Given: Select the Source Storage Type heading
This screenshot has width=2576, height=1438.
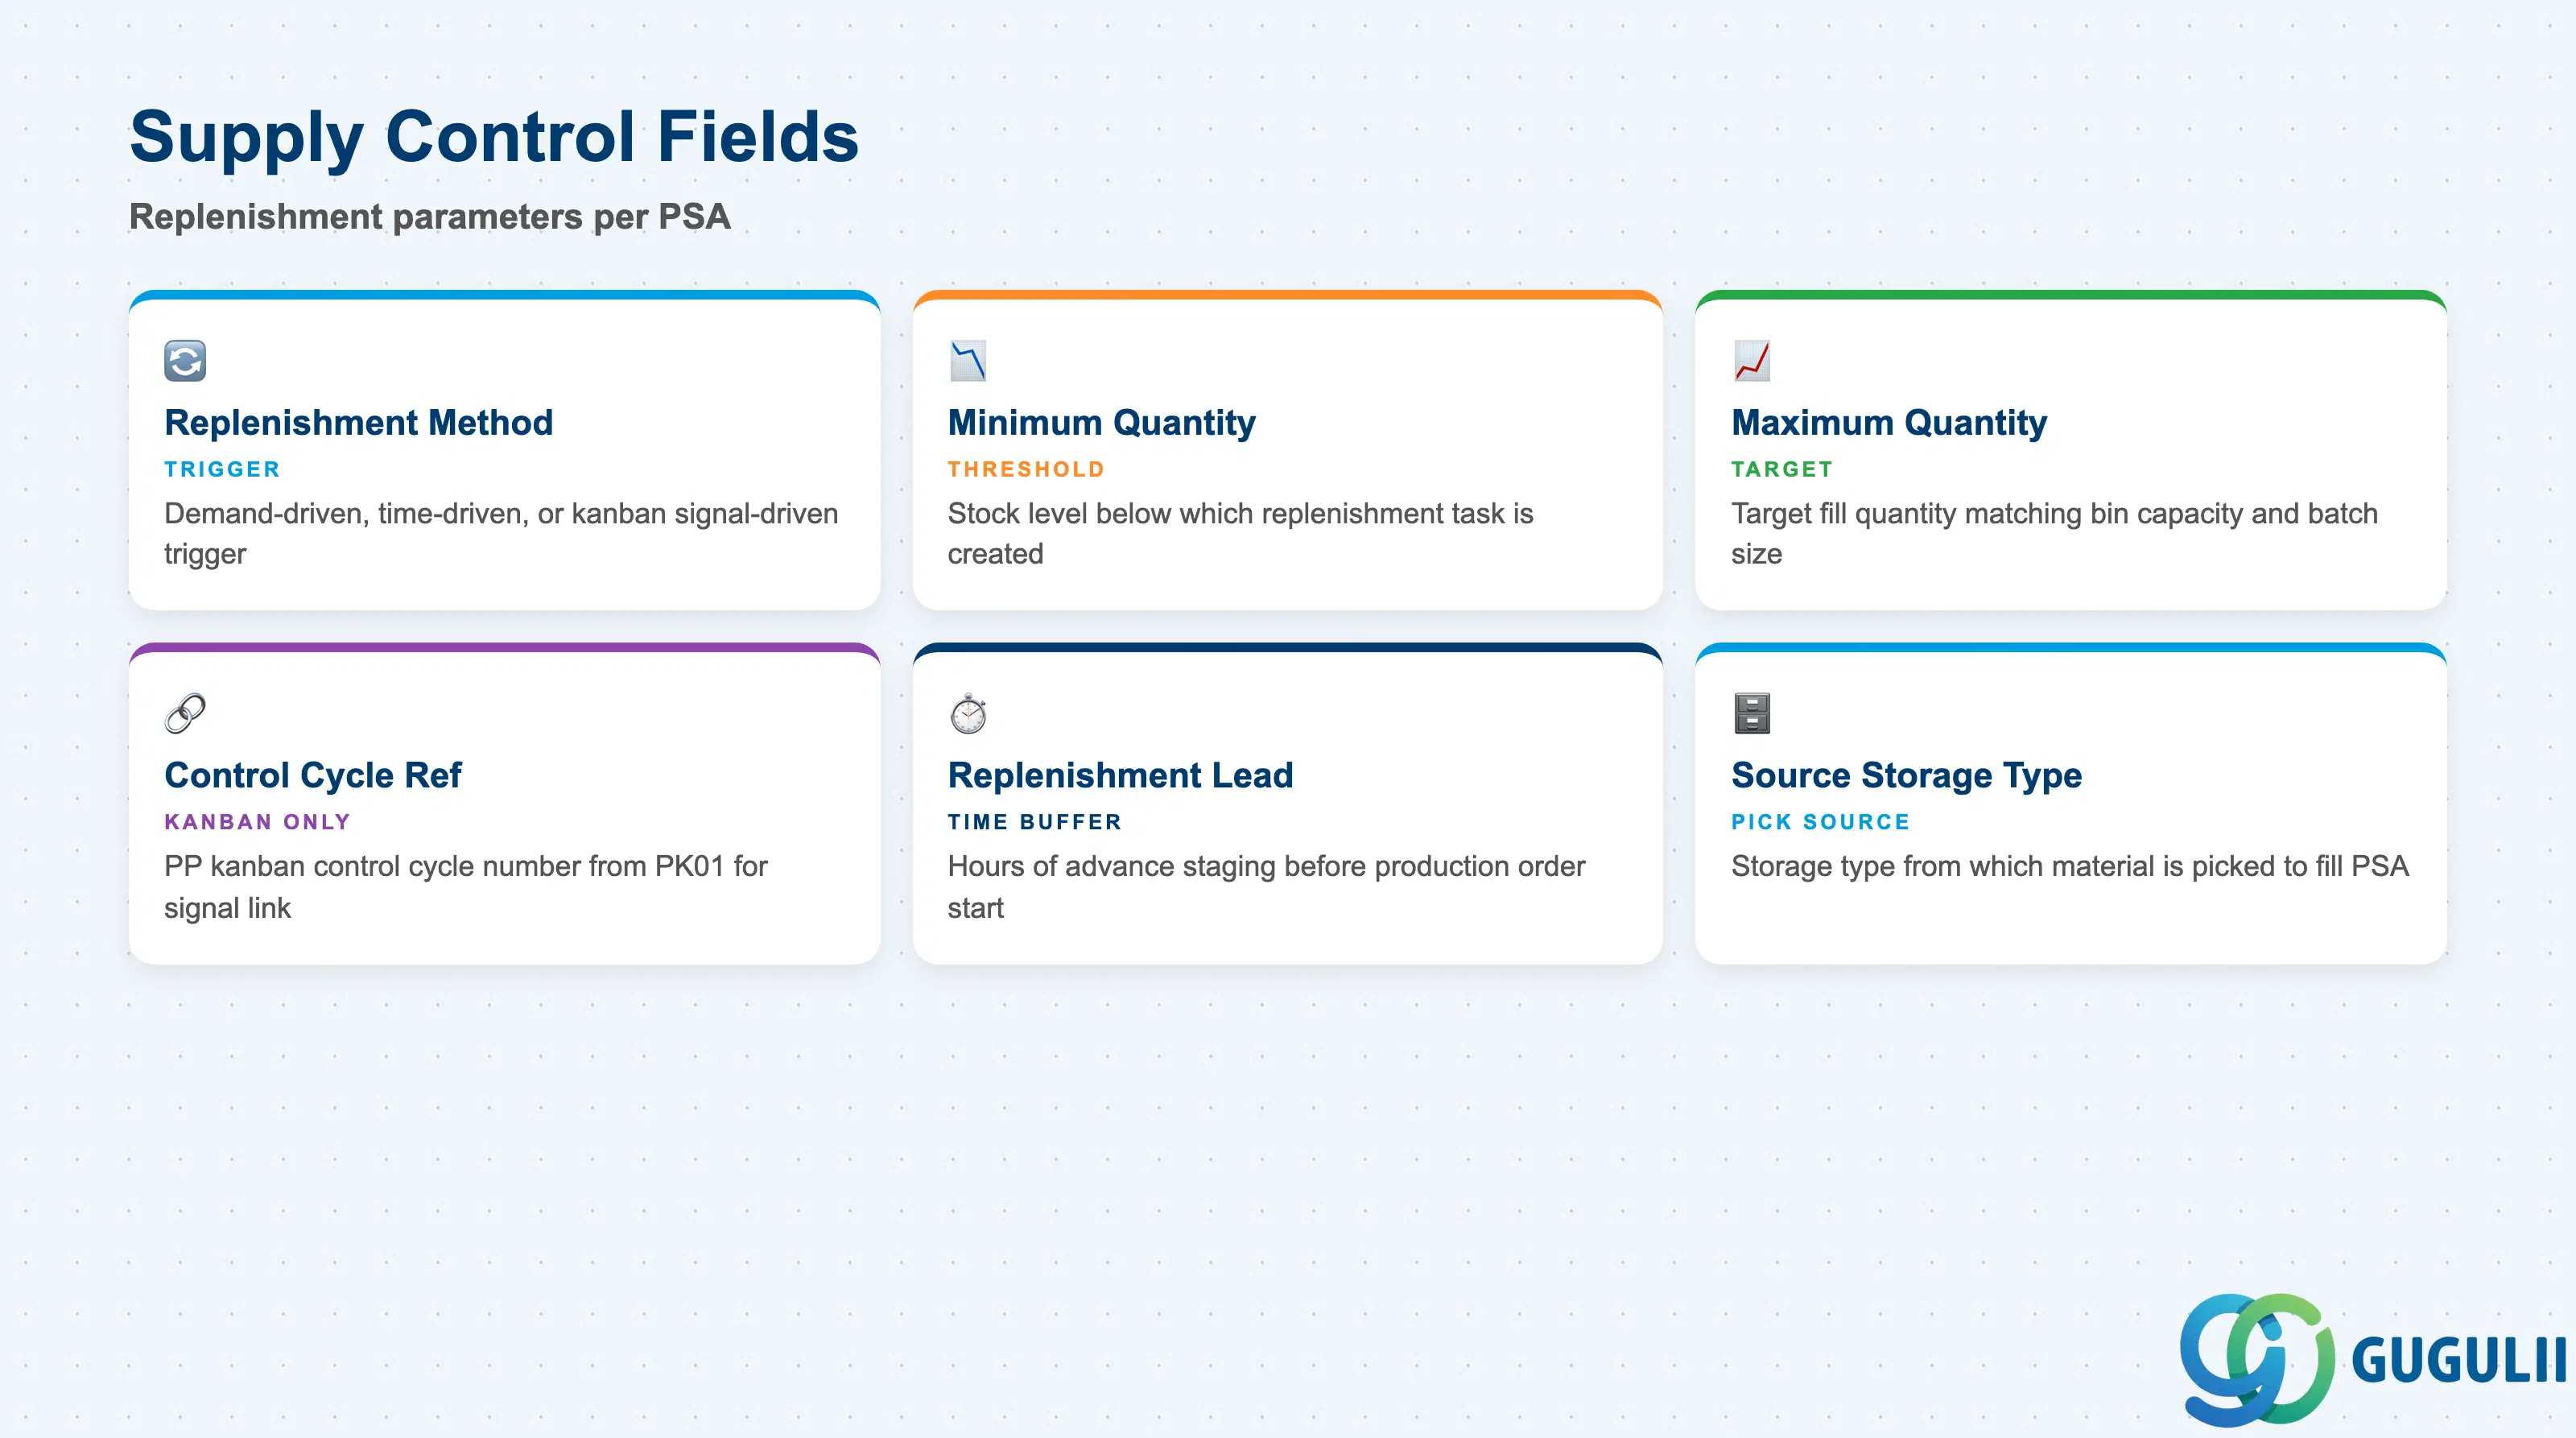Looking at the screenshot, I should click(x=1906, y=776).
